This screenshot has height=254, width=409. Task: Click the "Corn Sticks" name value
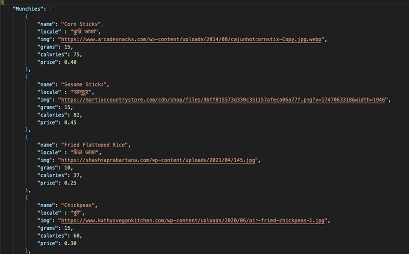tap(82, 24)
